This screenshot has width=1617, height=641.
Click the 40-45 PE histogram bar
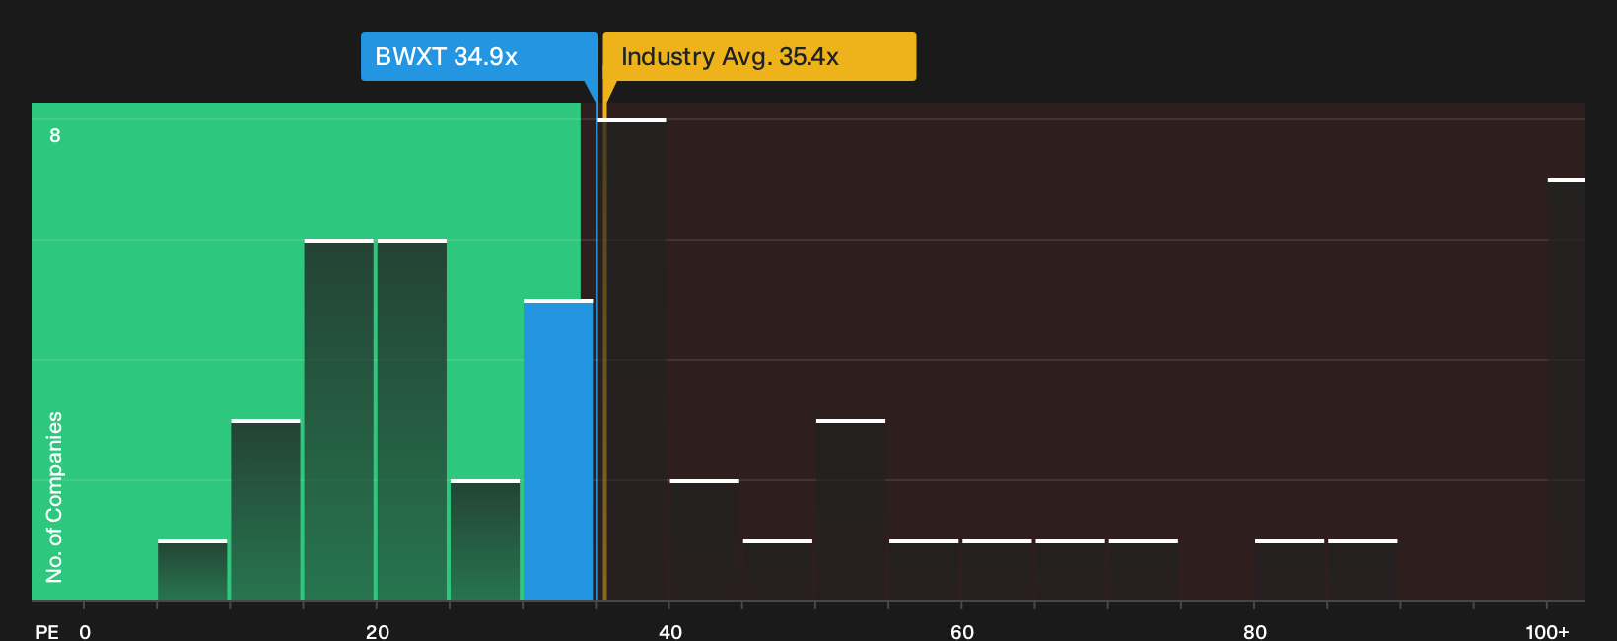[705, 539]
